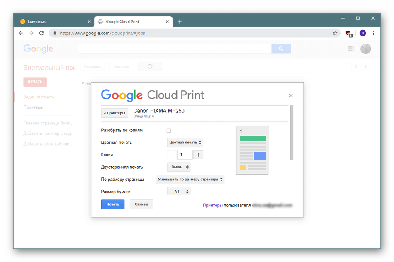The width and height of the screenshot is (394, 262).
Task: Click the red ПЕЧАТЬ button in the sidebar
Action: pyautogui.click(x=35, y=82)
